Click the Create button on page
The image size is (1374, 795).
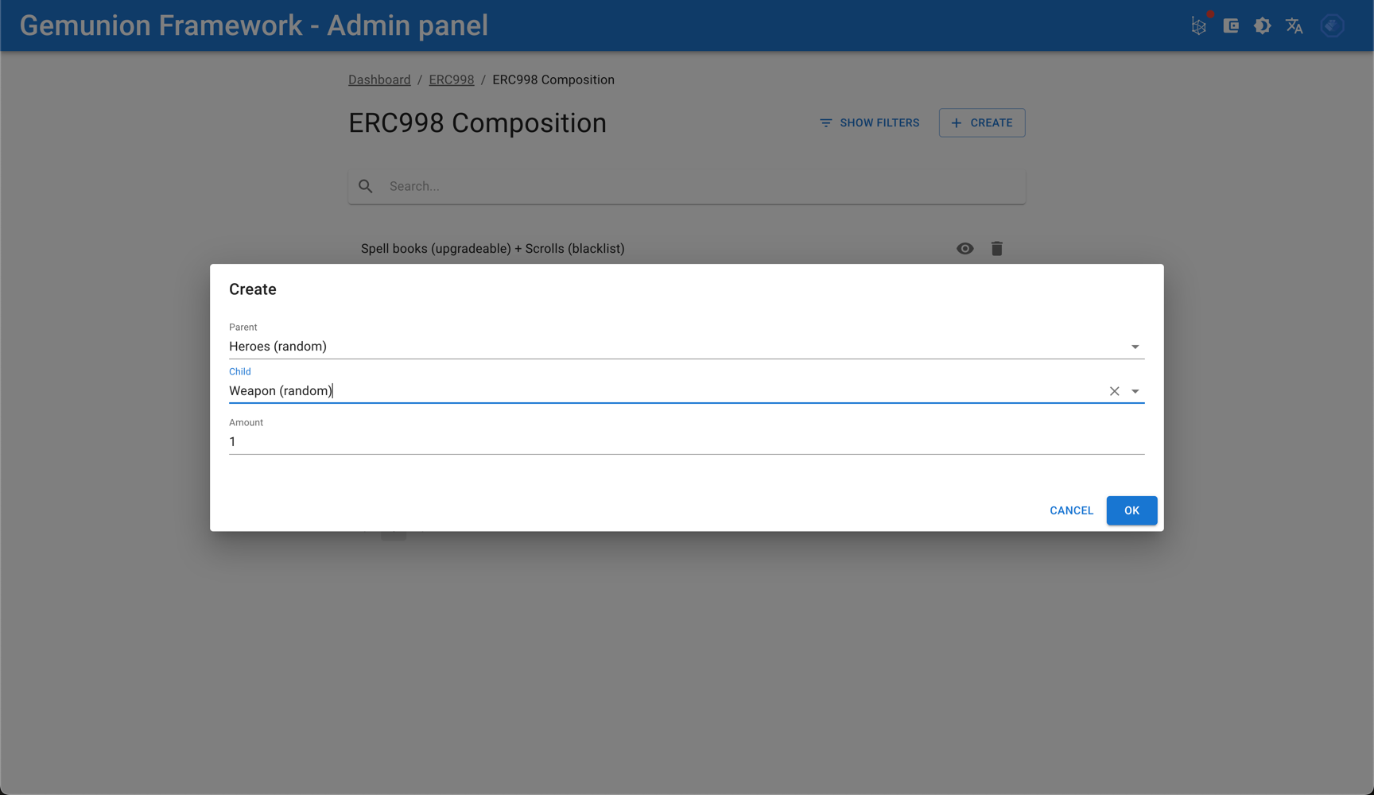tap(982, 123)
